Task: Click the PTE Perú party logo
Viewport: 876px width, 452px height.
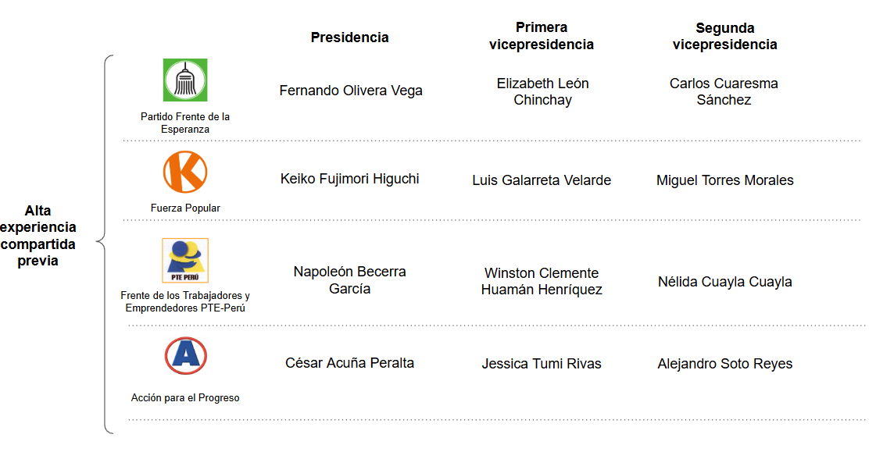Action: [x=185, y=261]
